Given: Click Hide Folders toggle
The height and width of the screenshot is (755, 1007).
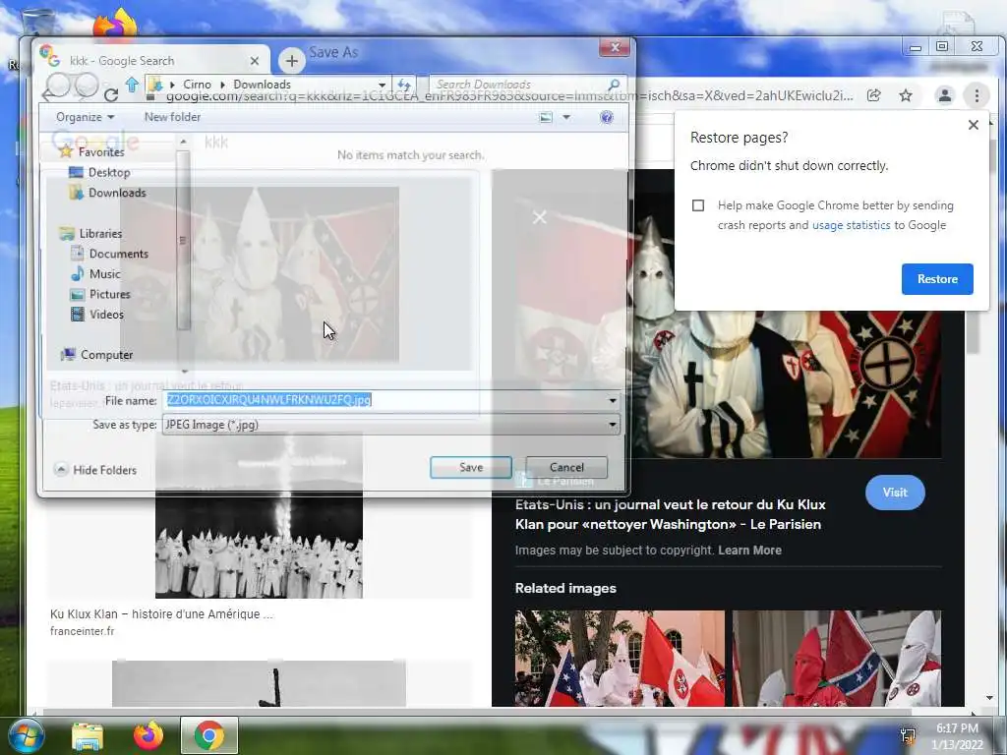Looking at the screenshot, I should [x=95, y=469].
